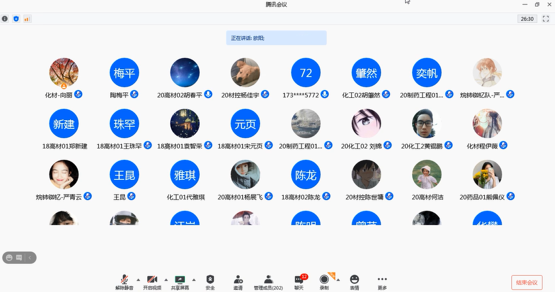Open meeting info icon at top left
This screenshot has width=555, height=292.
point(5,18)
